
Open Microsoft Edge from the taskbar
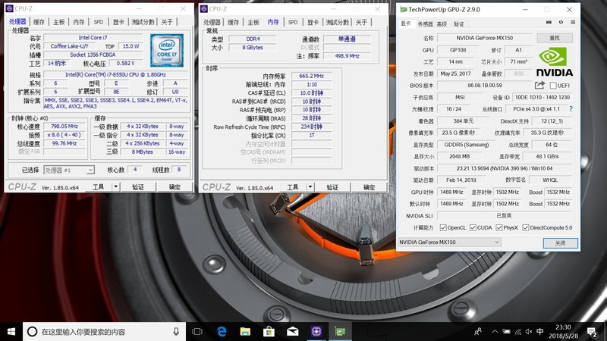click(222, 331)
